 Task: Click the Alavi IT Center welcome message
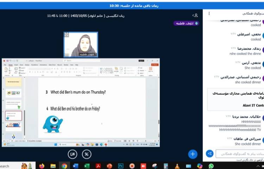[x=236, y=99]
